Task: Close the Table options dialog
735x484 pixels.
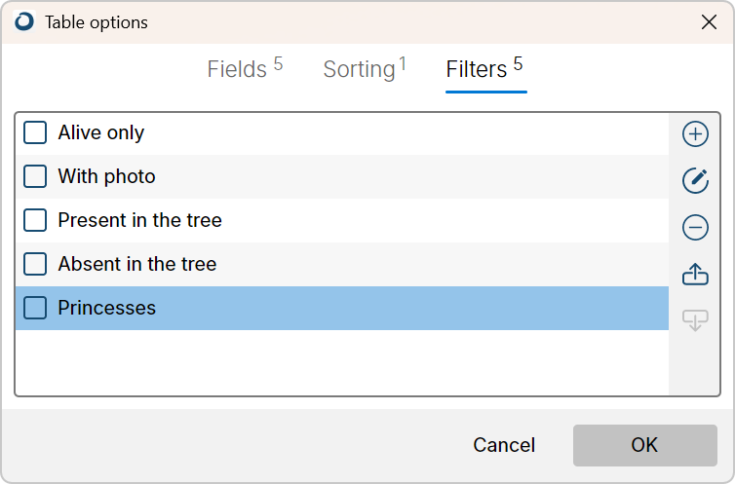Action: point(709,22)
